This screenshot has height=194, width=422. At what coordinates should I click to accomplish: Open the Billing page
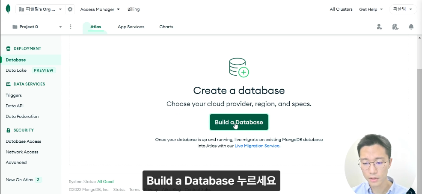134,9
